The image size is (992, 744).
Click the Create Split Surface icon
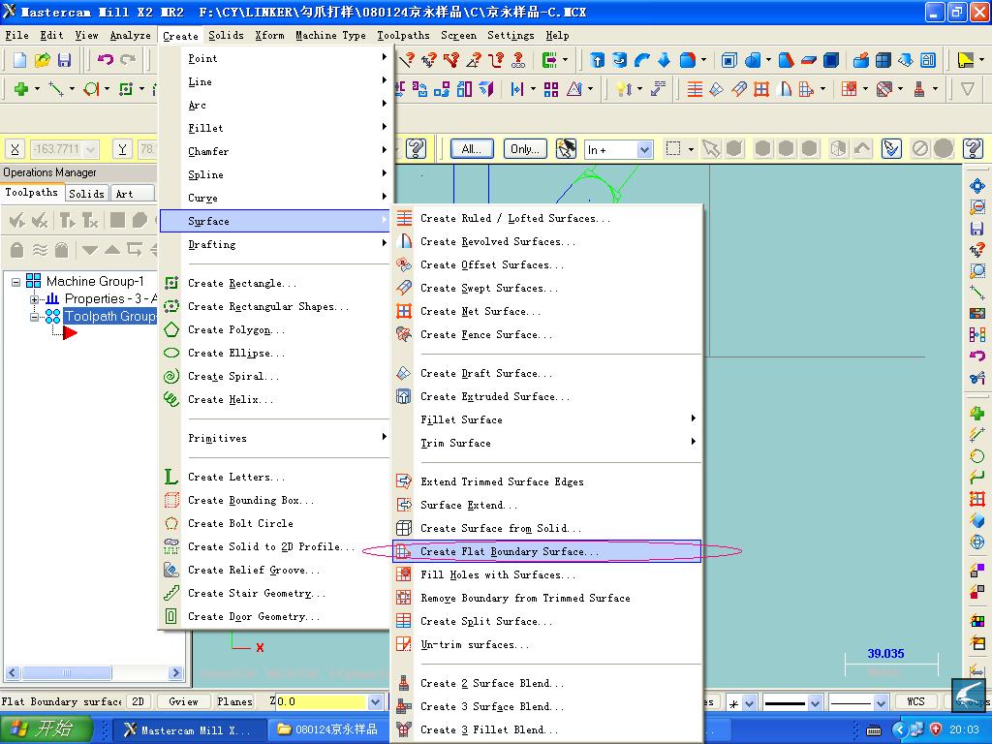404,621
